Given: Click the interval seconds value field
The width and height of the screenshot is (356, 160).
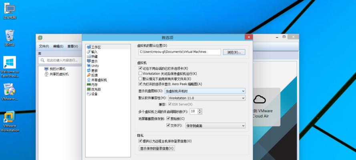Looking at the screenshot, I should (194, 111).
